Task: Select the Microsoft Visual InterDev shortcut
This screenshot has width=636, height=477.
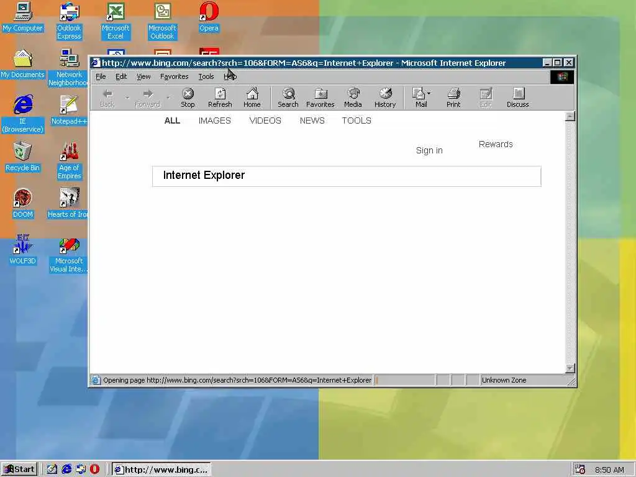Action: pos(69,254)
